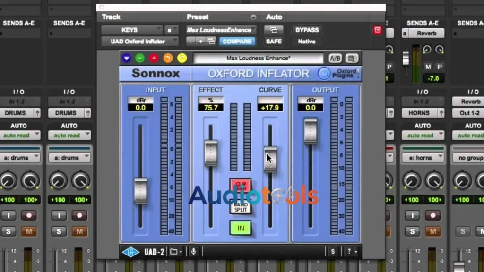
Task: Click the left pan knob on first drums channel
Action: [8, 181]
